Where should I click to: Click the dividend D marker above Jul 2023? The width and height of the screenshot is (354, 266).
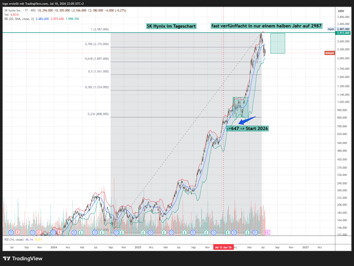tap(11, 232)
